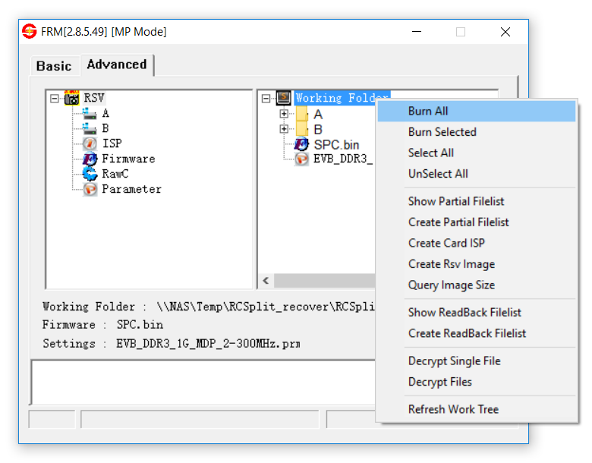Select ISP item in RSV tree
The height and width of the screenshot is (463, 592).
[x=112, y=143]
